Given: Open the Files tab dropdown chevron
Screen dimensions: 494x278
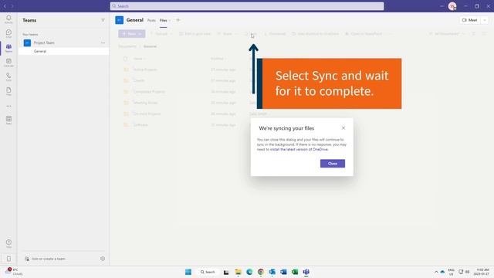Looking at the screenshot, I should pyautogui.click(x=170, y=21).
